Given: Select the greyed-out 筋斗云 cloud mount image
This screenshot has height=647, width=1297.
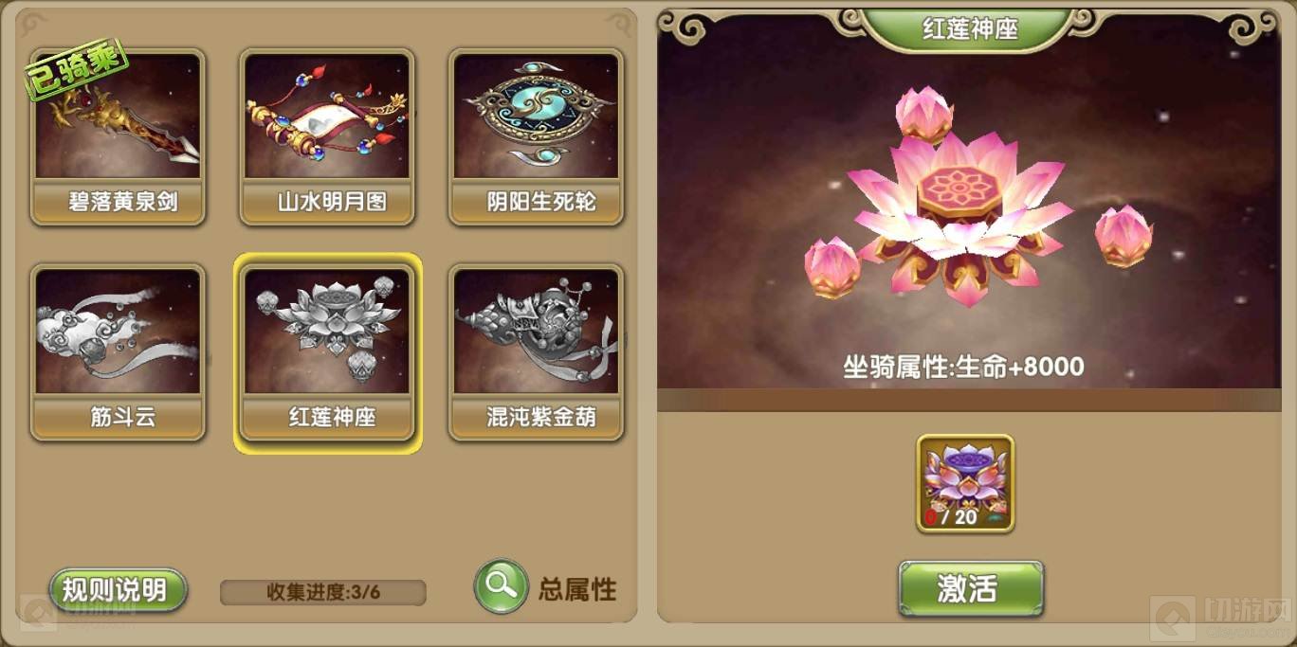Looking at the screenshot, I should pos(119,332).
